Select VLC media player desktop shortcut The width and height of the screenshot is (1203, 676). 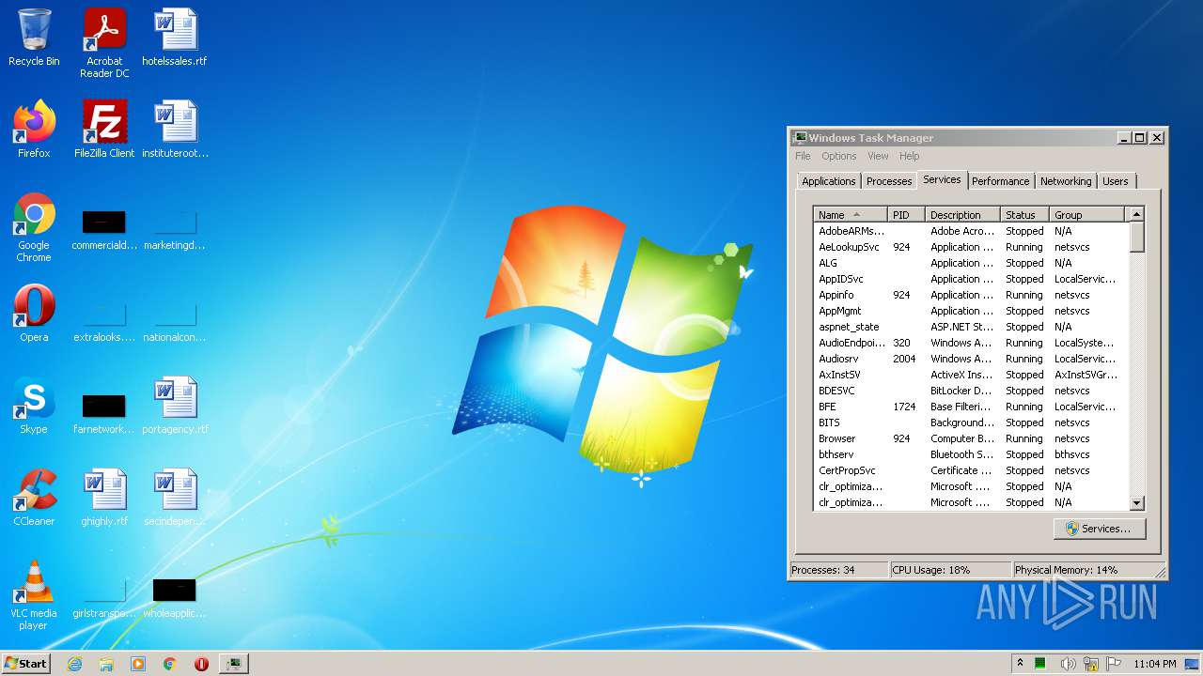[x=34, y=595]
